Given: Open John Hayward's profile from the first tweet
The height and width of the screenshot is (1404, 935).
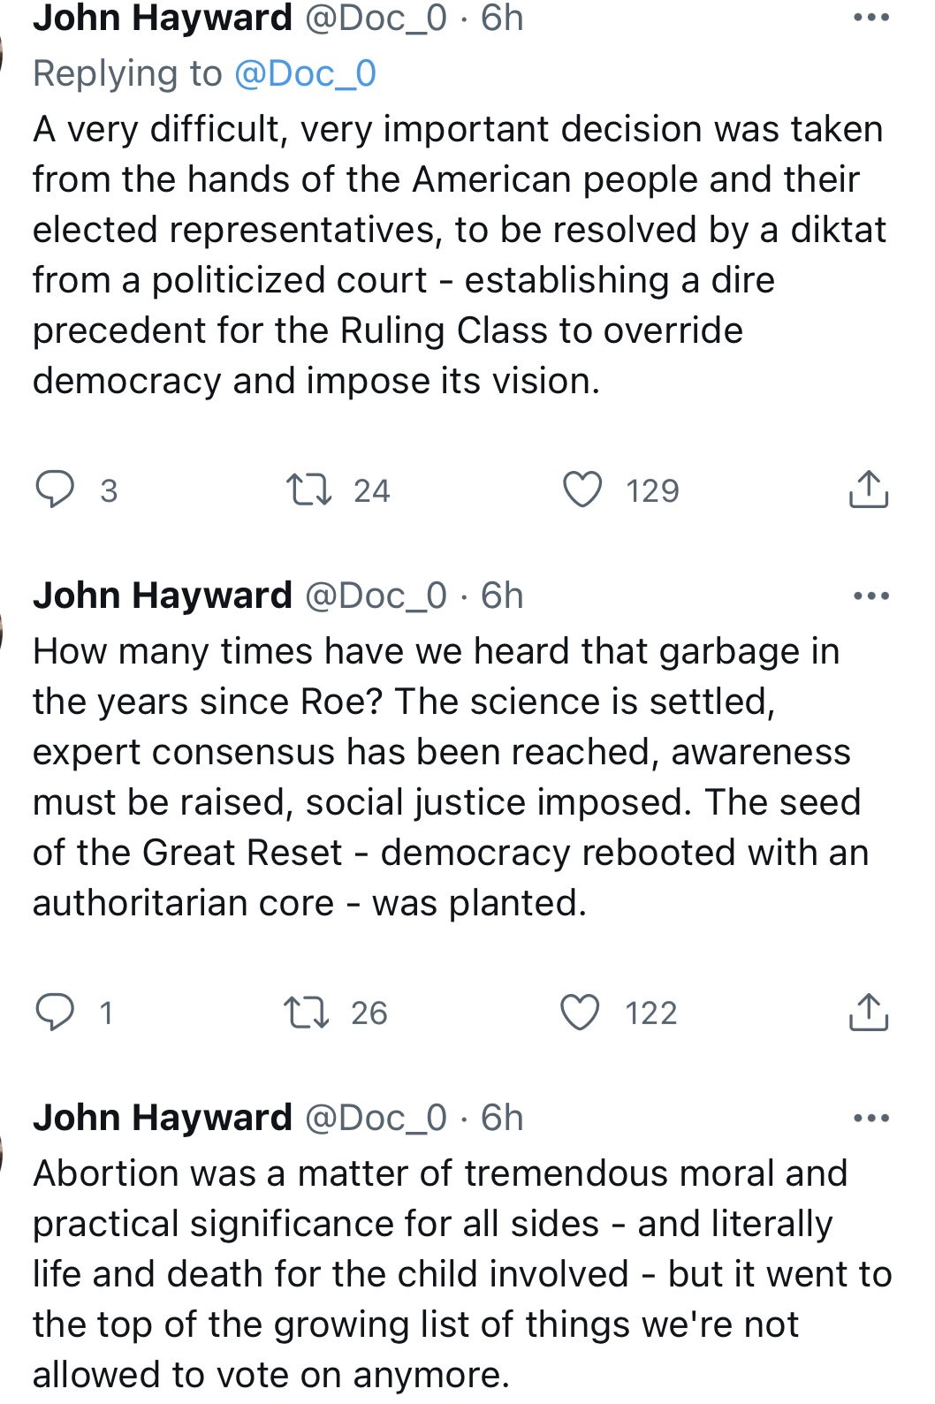Looking at the screenshot, I should 163,18.
